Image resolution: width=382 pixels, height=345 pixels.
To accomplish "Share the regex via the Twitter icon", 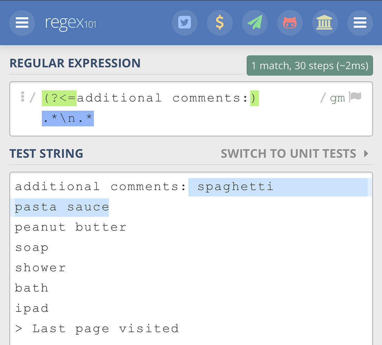I will 185,23.
